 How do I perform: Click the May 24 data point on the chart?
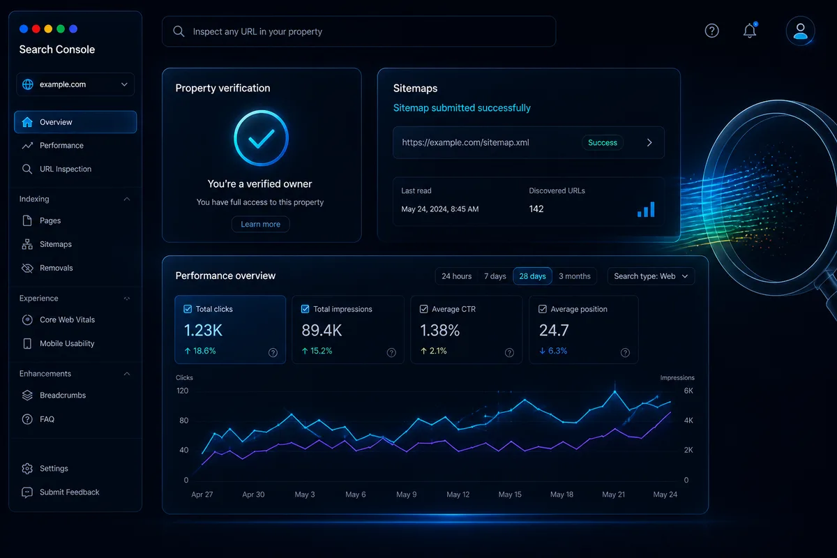[x=670, y=402]
